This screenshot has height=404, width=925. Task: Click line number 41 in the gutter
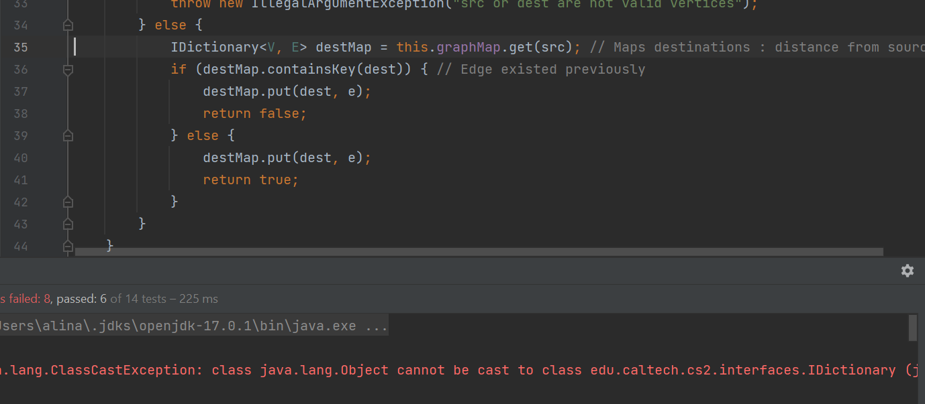[x=21, y=180]
